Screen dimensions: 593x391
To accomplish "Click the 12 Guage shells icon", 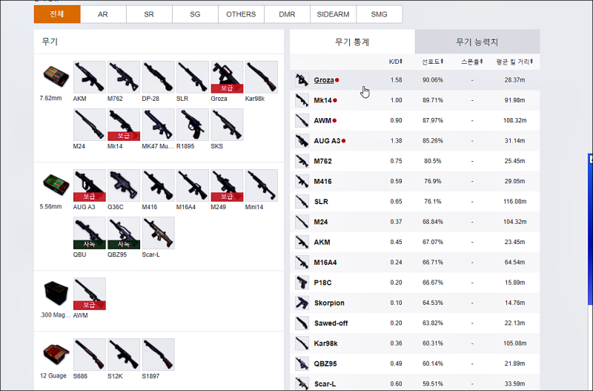I will 56,355.
